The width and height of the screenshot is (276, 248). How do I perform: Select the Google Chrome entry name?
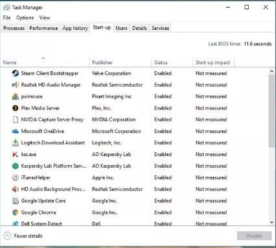tap(39, 212)
